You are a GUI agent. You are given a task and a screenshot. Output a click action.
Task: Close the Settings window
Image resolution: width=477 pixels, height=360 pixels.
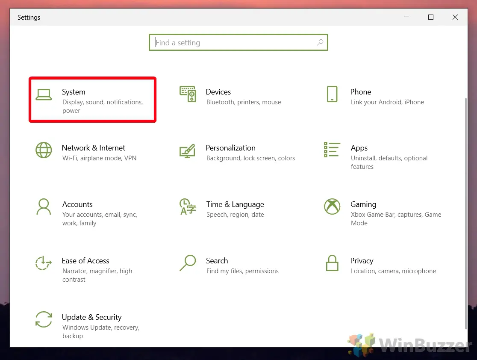455,17
